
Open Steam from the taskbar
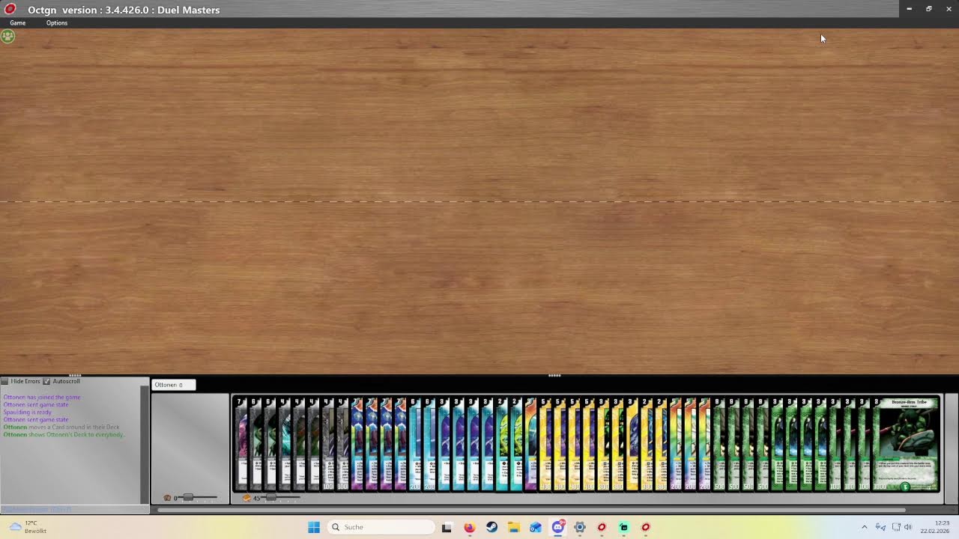point(491,527)
